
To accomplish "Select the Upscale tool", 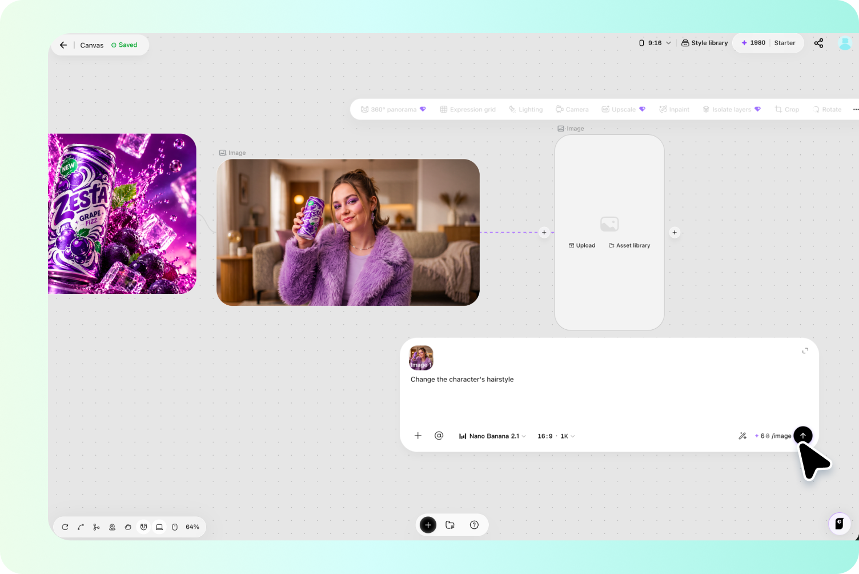I will 623,109.
